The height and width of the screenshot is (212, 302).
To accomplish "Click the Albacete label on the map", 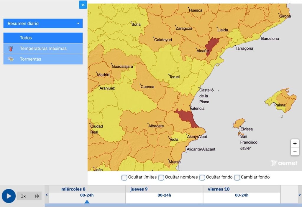I will [156, 126].
